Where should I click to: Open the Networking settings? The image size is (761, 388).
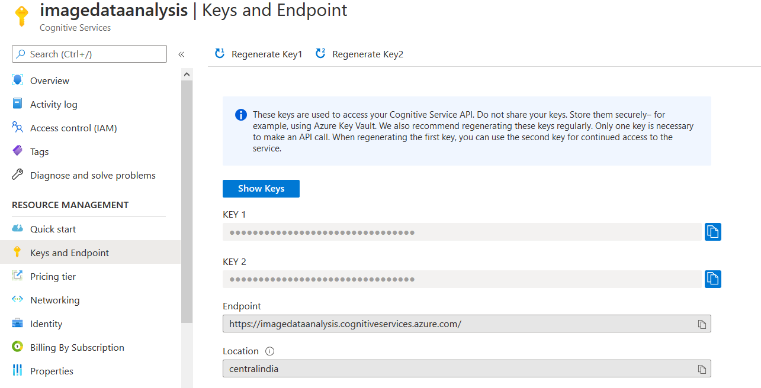click(54, 300)
